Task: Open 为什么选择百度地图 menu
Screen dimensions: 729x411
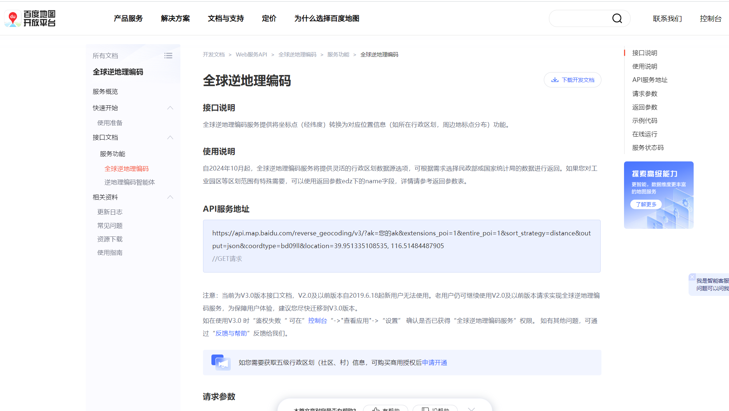Action: (x=327, y=18)
